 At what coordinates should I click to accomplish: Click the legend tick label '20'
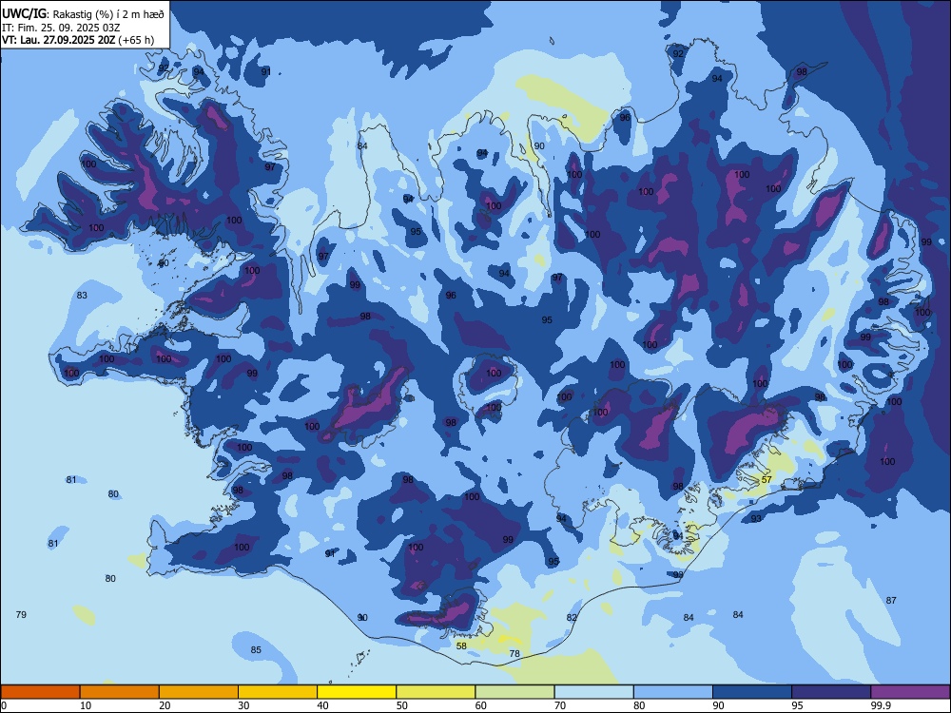point(165,705)
